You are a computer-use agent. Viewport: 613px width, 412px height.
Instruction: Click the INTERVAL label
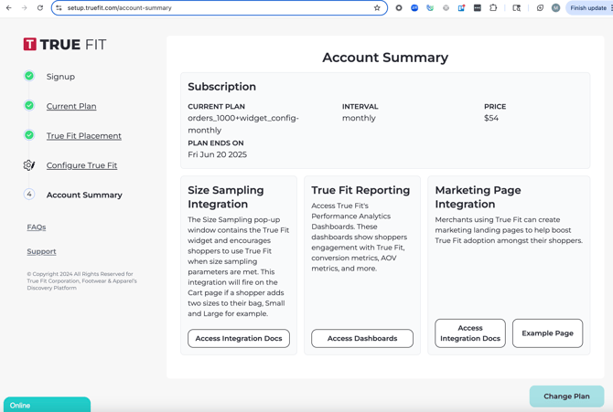(x=360, y=107)
